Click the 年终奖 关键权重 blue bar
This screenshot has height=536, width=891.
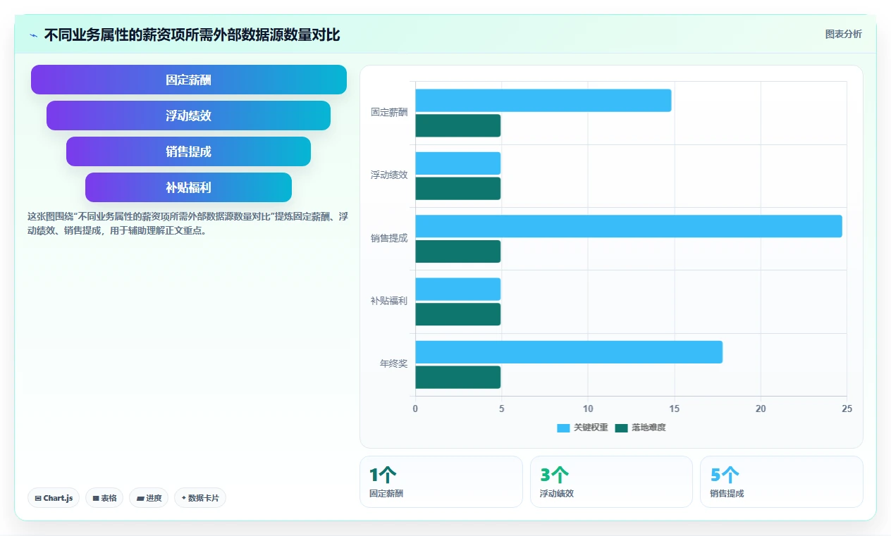coord(569,352)
